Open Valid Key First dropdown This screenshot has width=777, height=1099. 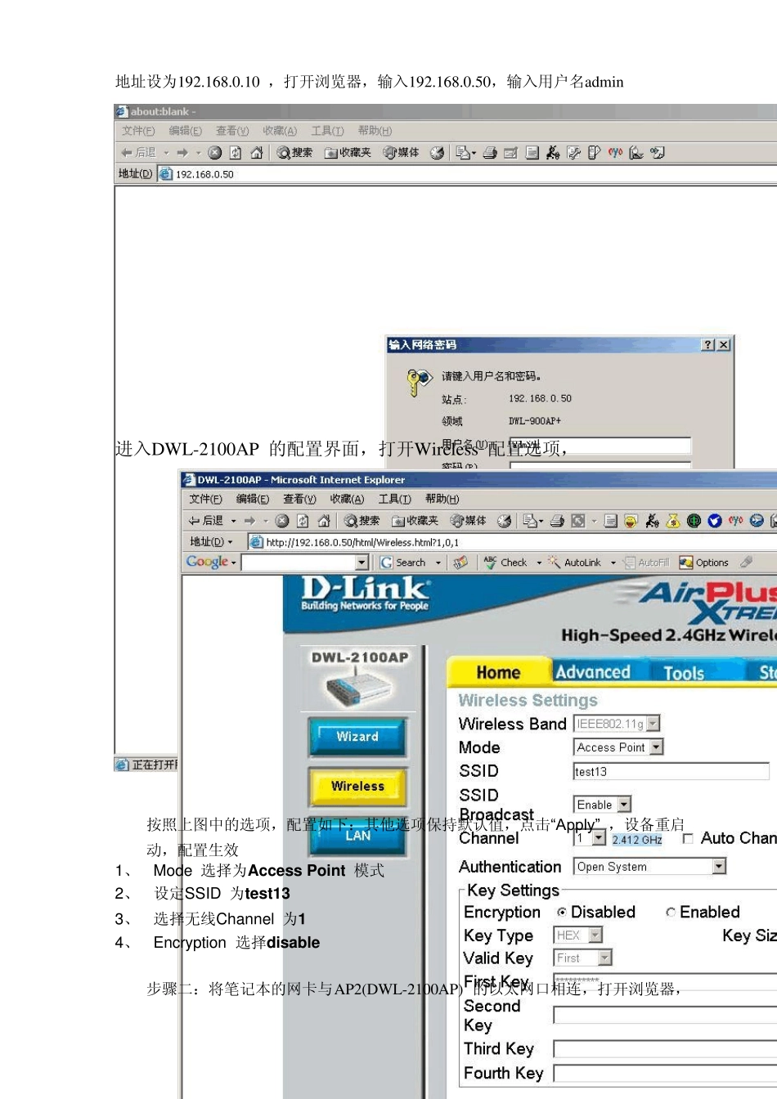(x=604, y=958)
